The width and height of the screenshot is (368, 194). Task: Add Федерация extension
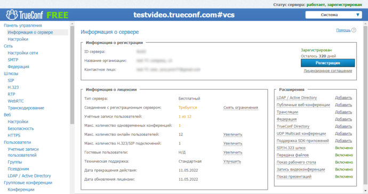343,119
